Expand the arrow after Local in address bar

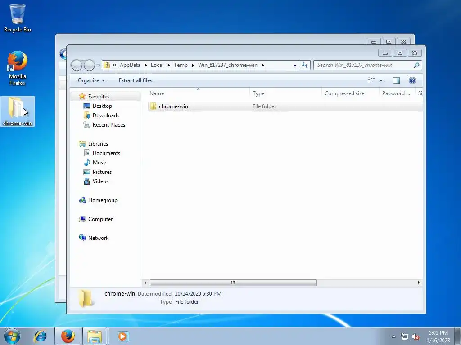[168, 65]
